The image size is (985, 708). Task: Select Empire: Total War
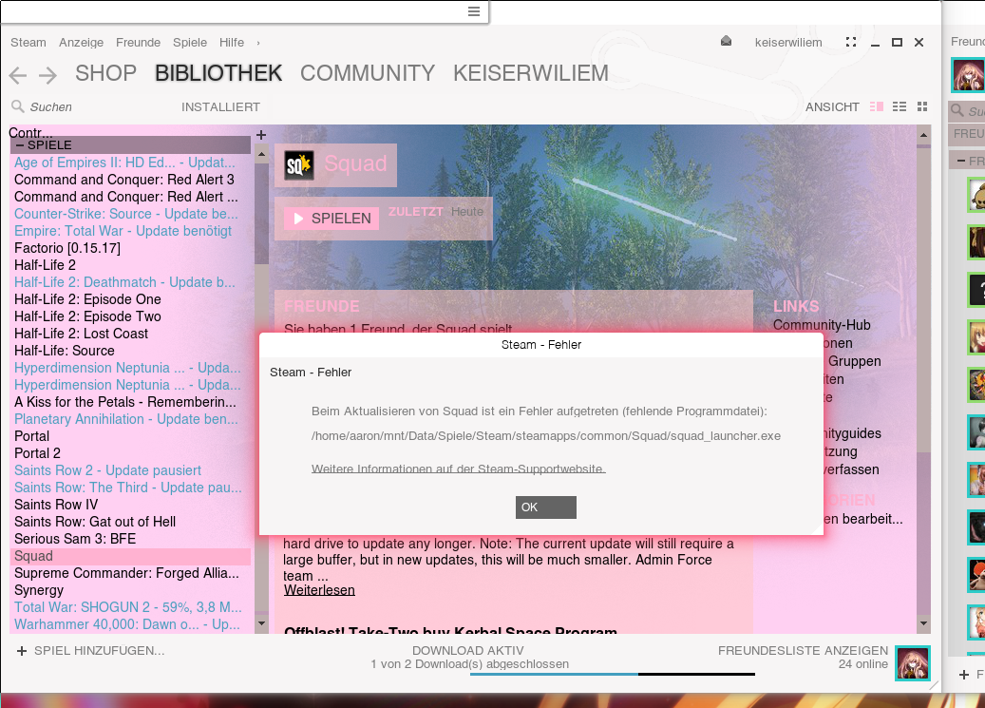131,231
